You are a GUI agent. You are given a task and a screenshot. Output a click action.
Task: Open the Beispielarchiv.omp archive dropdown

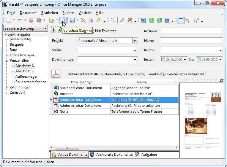click(x=25, y=28)
